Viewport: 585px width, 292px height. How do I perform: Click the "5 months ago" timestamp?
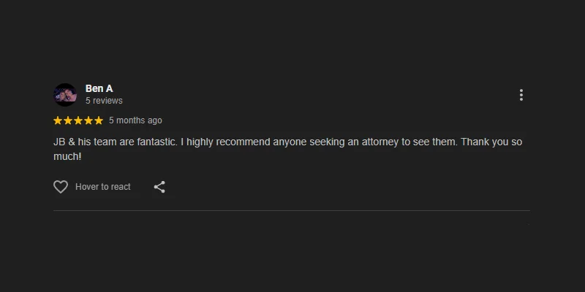pyautogui.click(x=135, y=120)
